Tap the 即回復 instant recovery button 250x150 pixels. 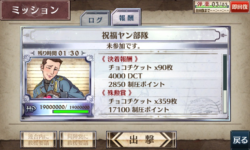point(240,7)
